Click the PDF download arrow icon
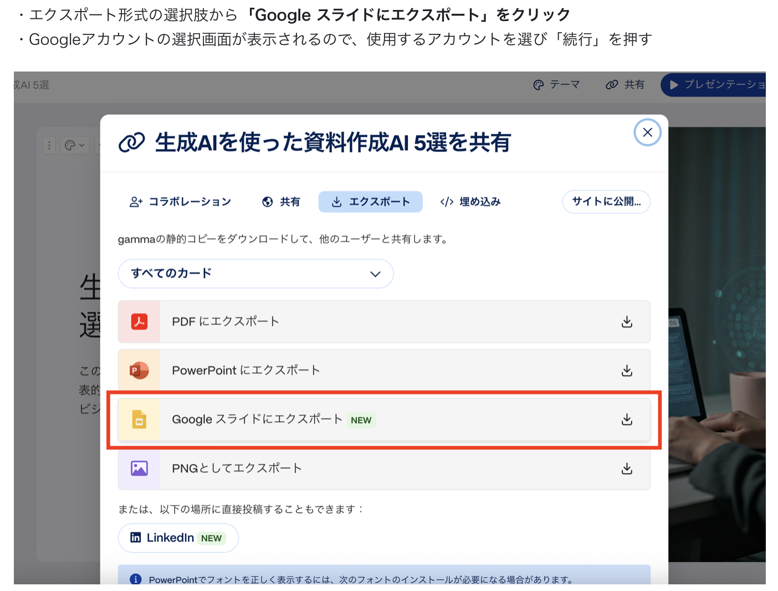Image resolution: width=778 pixels, height=591 pixels. 627,322
